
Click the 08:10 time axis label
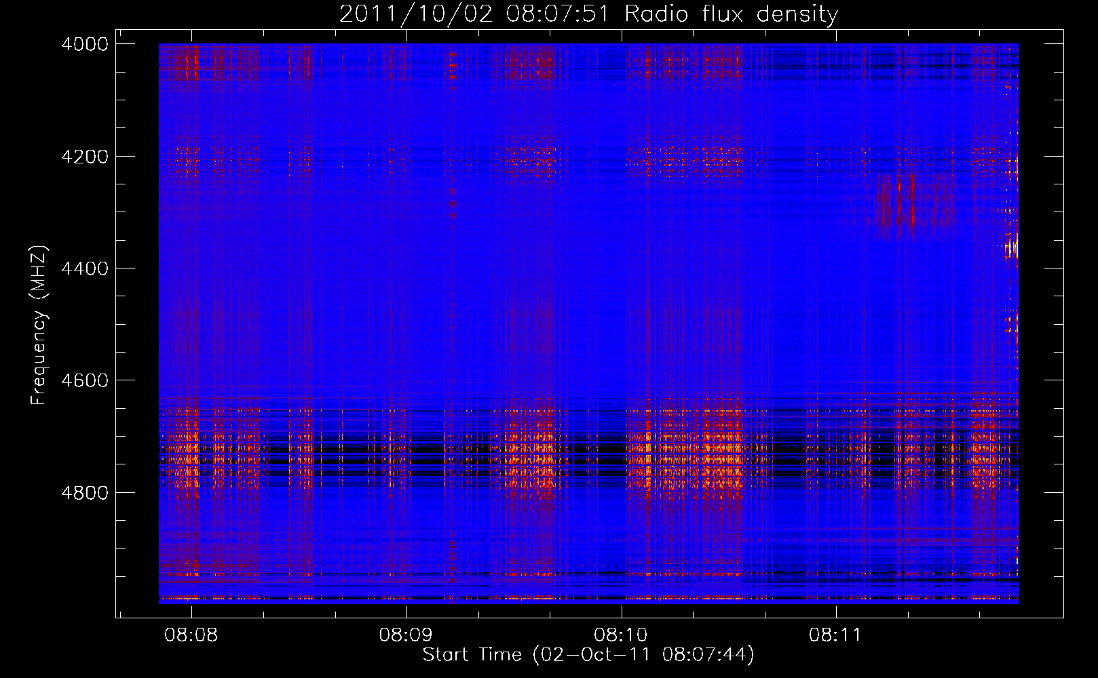pyautogui.click(x=620, y=635)
